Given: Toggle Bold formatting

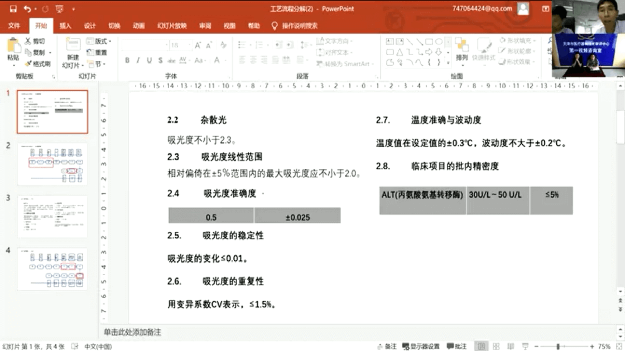Looking at the screenshot, I should tap(127, 60).
